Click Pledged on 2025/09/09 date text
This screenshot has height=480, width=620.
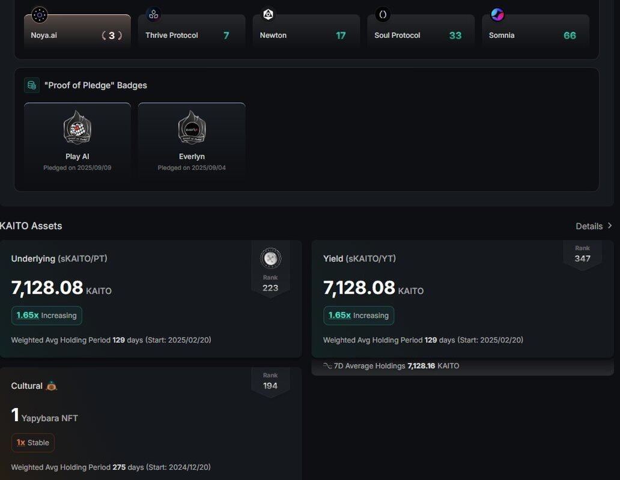tap(77, 168)
